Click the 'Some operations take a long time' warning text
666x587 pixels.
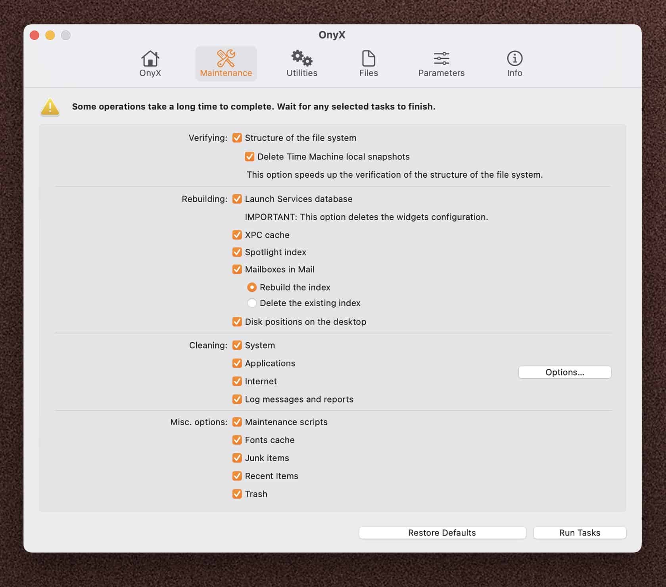pos(254,107)
